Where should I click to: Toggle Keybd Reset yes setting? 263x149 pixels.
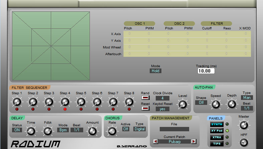tap(162, 109)
